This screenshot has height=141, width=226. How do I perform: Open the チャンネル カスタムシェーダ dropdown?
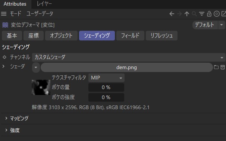click(129, 57)
